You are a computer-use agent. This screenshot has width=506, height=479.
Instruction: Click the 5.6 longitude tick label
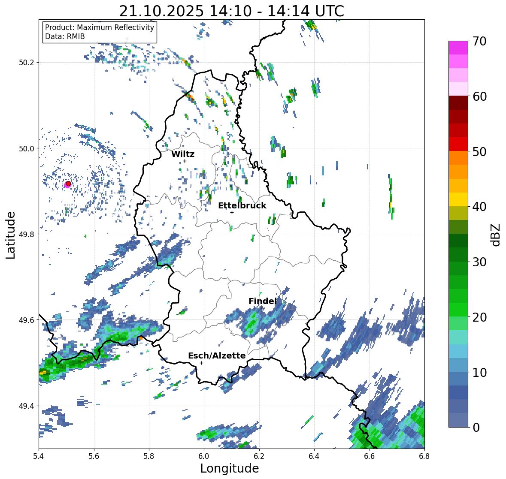point(94,456)
